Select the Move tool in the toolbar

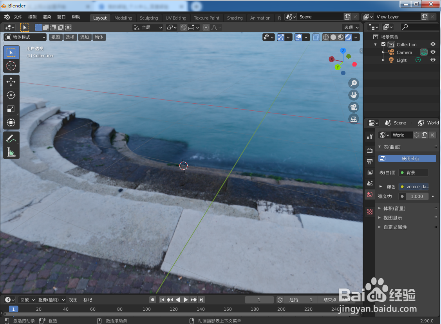click(11, 81)
